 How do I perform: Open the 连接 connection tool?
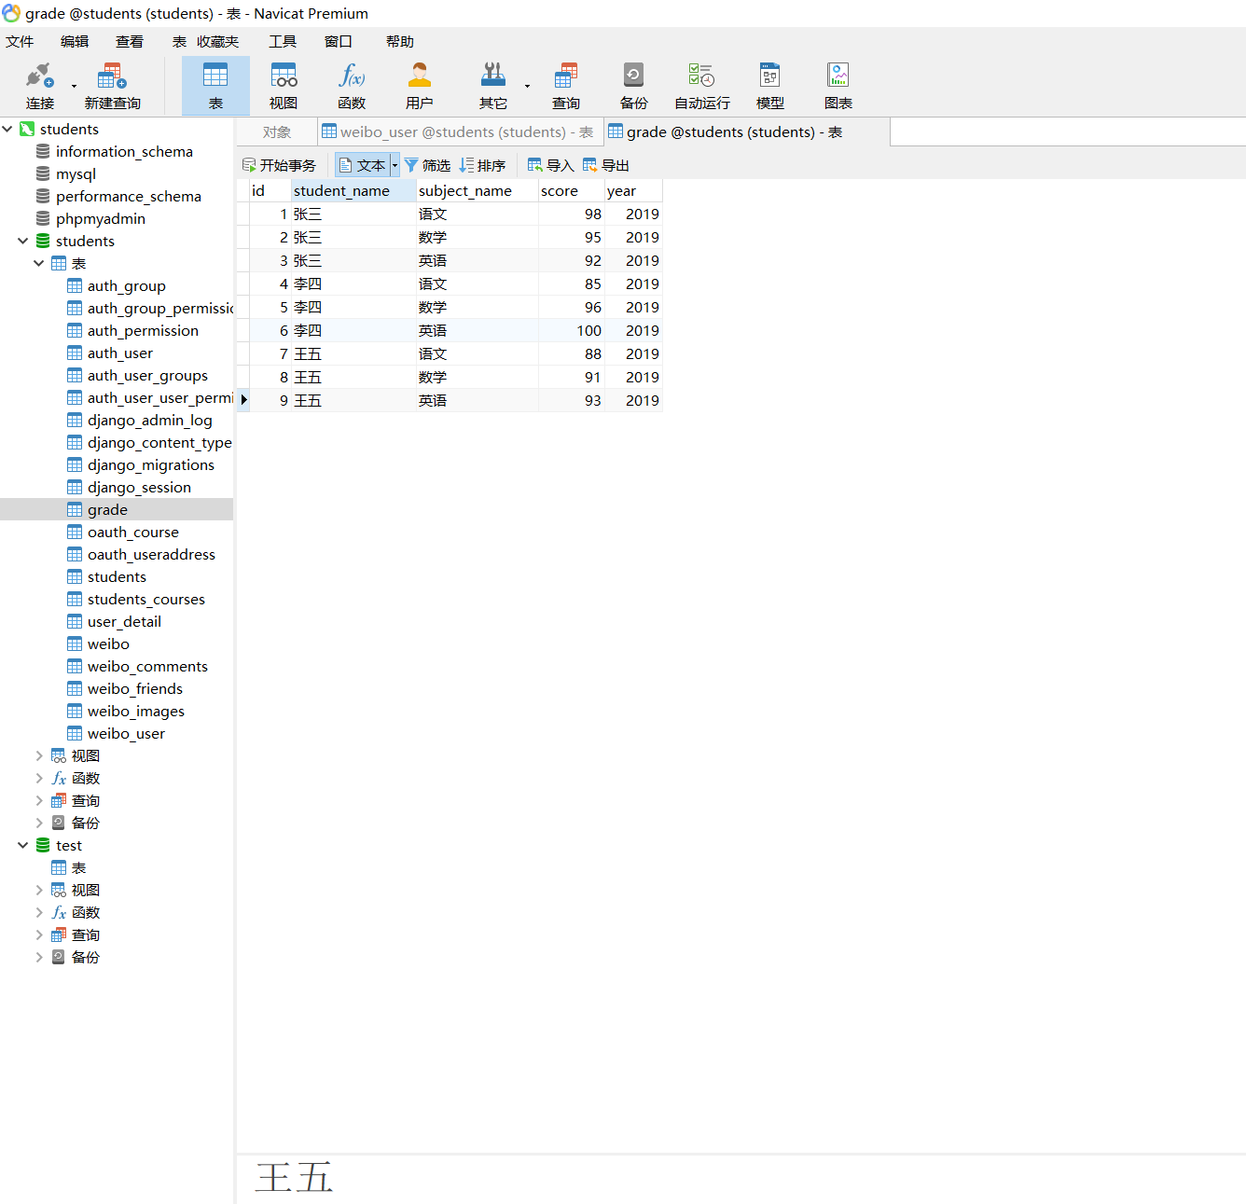tap(40, 86)
